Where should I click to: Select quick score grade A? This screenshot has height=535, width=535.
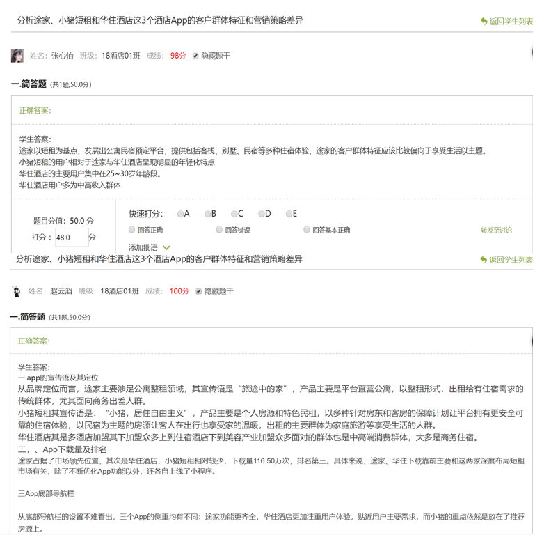click(180, 214)
